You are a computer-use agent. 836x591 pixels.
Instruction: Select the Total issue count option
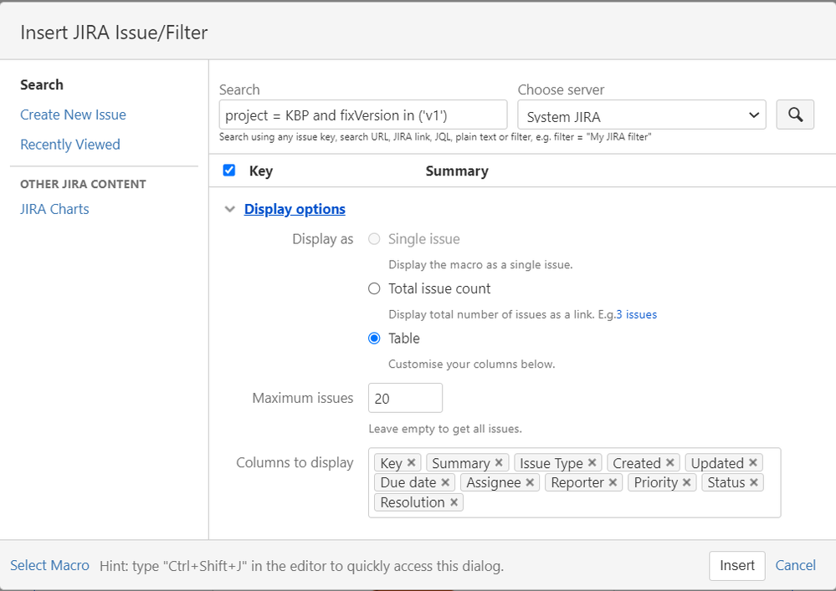tap(375, 288)
